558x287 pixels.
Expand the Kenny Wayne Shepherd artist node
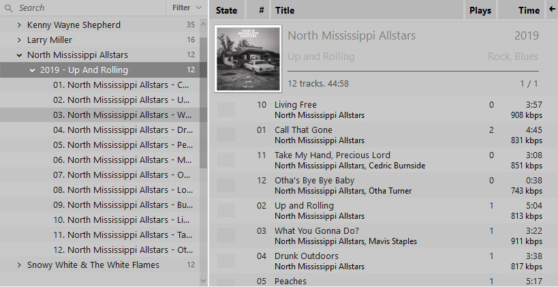coord(19,25)
